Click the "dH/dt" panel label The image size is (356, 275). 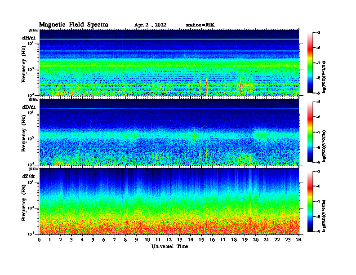tap(29, 38)
